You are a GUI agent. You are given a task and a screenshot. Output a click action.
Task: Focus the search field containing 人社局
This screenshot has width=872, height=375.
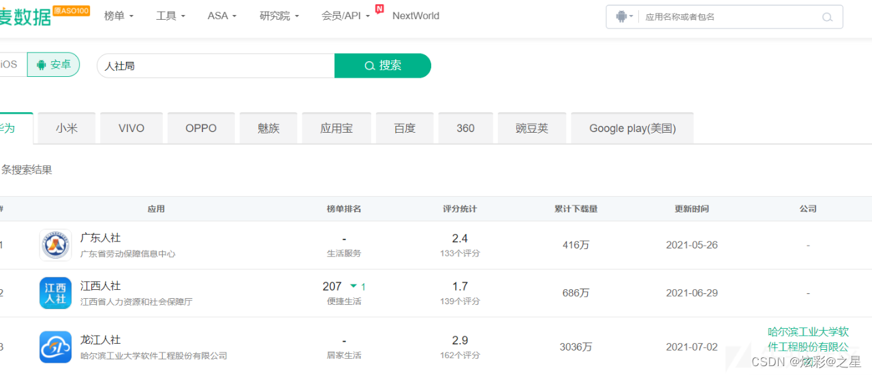216,65
